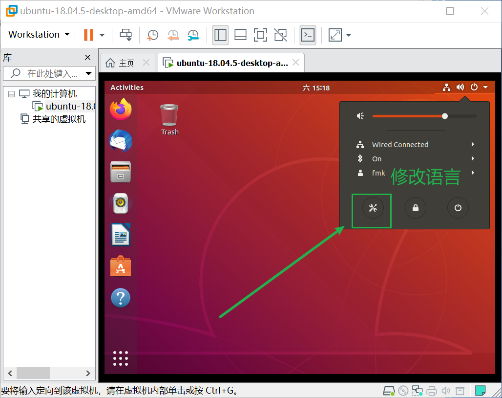Open the Workstation menu
502x398 pixels.
tap(39, 35)
